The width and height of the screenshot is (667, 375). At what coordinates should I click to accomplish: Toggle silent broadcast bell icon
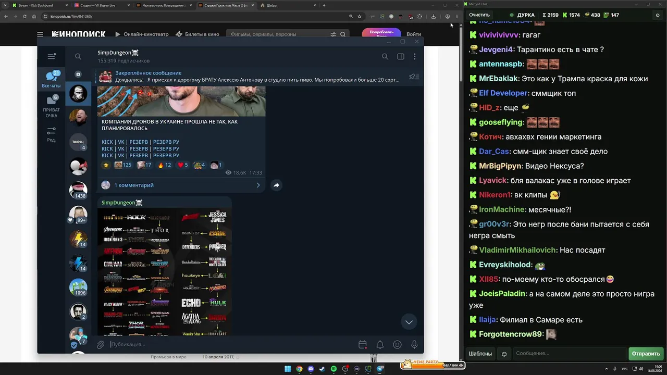click(380, 344)
